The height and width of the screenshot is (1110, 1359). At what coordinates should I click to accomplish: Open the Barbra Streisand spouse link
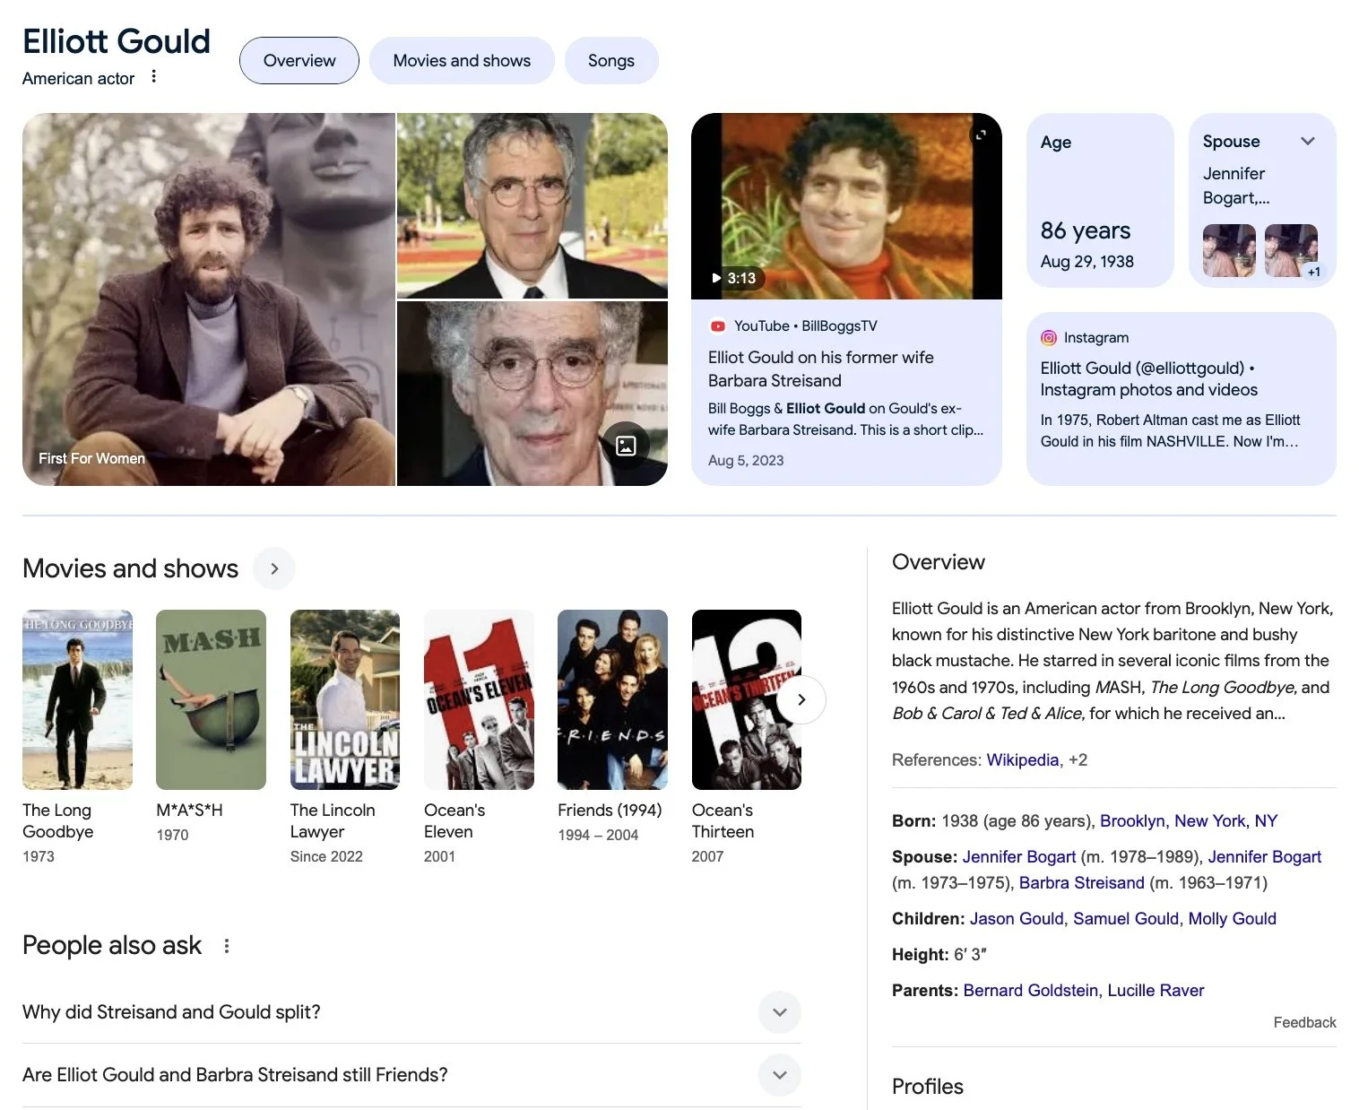pyautogui.click(x=1082, y=883)
